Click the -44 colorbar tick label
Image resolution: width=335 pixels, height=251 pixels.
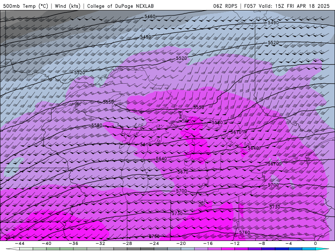pyautogui.click(x=20, y=243)
